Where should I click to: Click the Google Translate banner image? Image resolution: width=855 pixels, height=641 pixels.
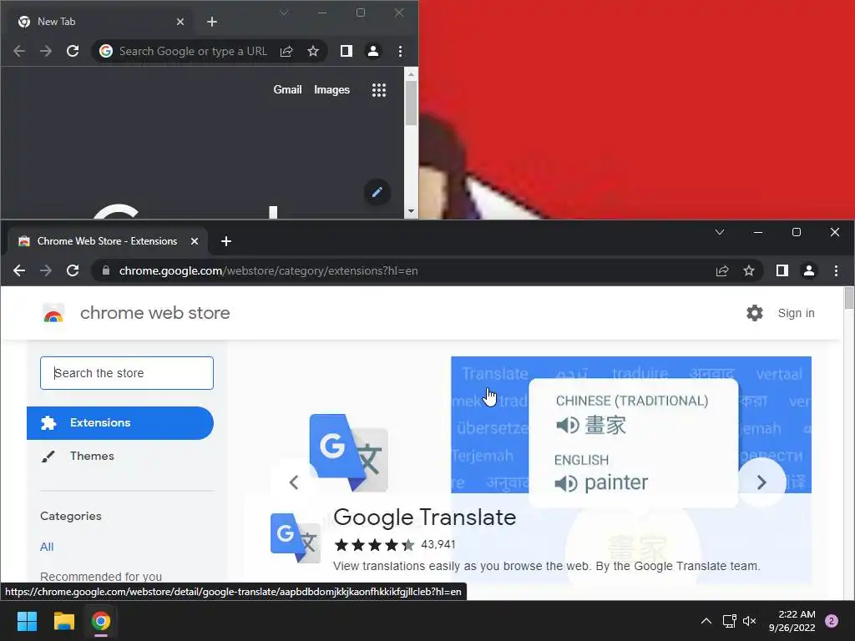click(x=631, y=425)
